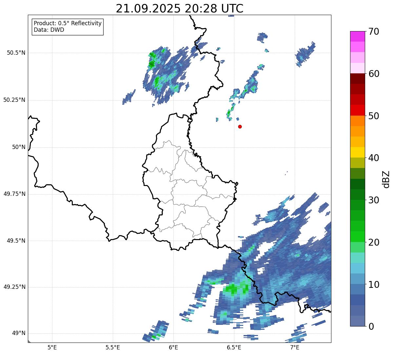394x354 pixels.
Task: Pick the bright red colorbar segment above 50
Action: pos(357,110)
